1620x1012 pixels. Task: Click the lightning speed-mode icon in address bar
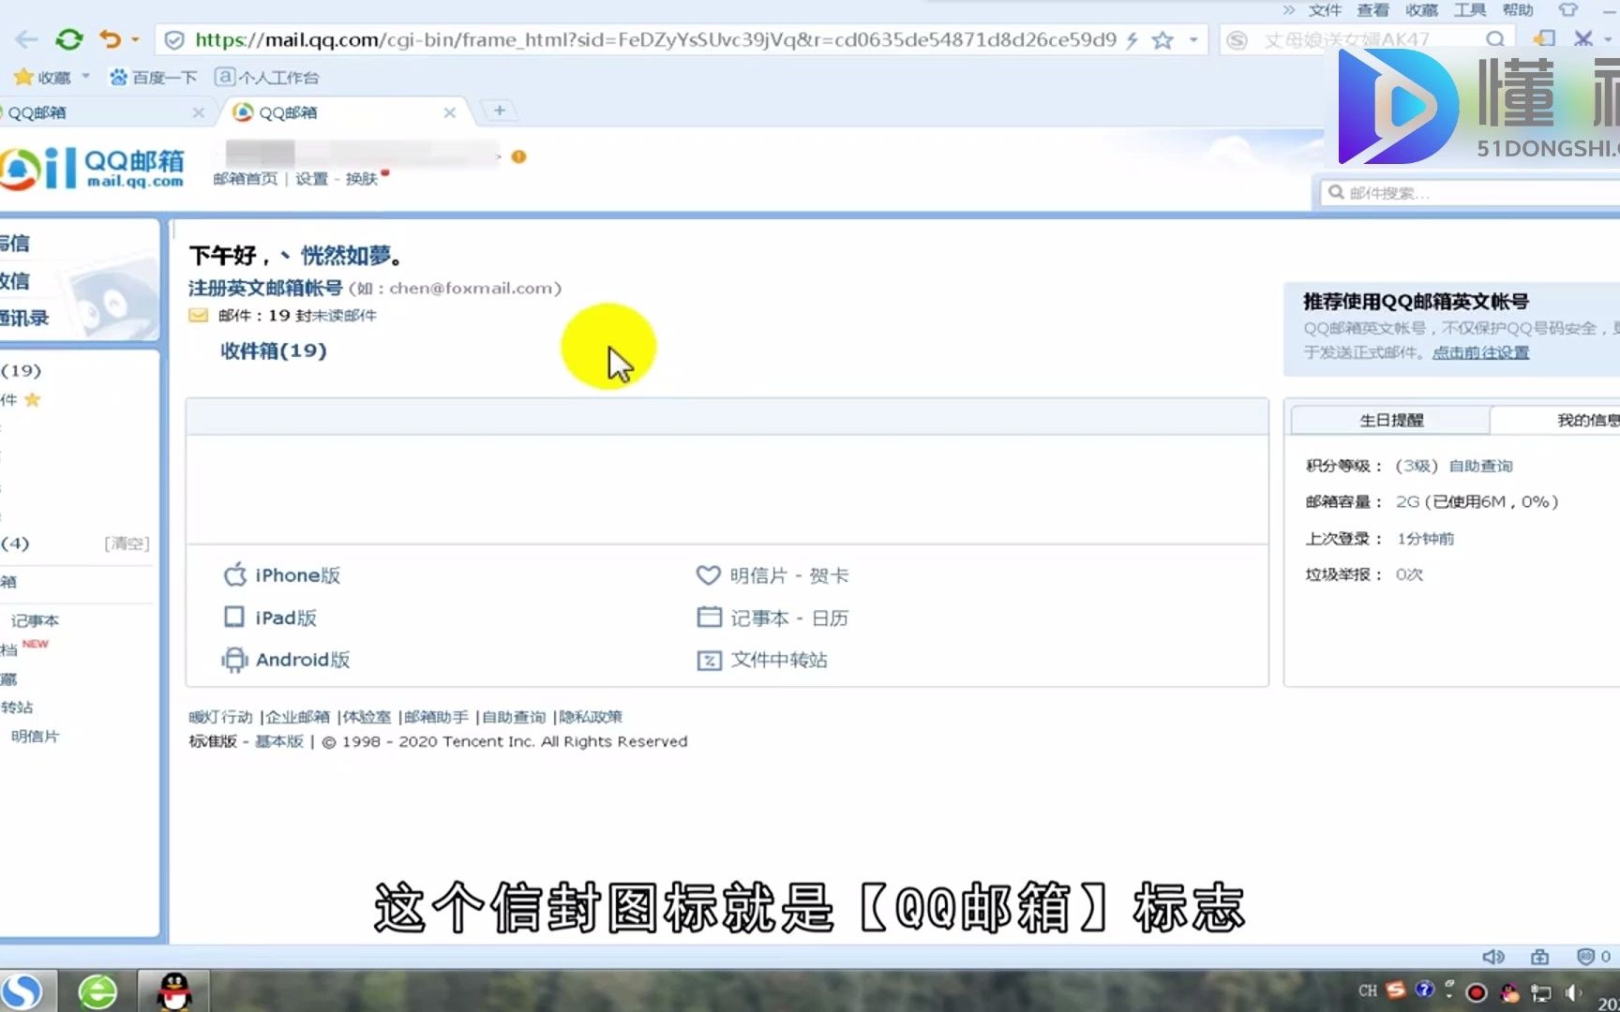point(1132,39)
